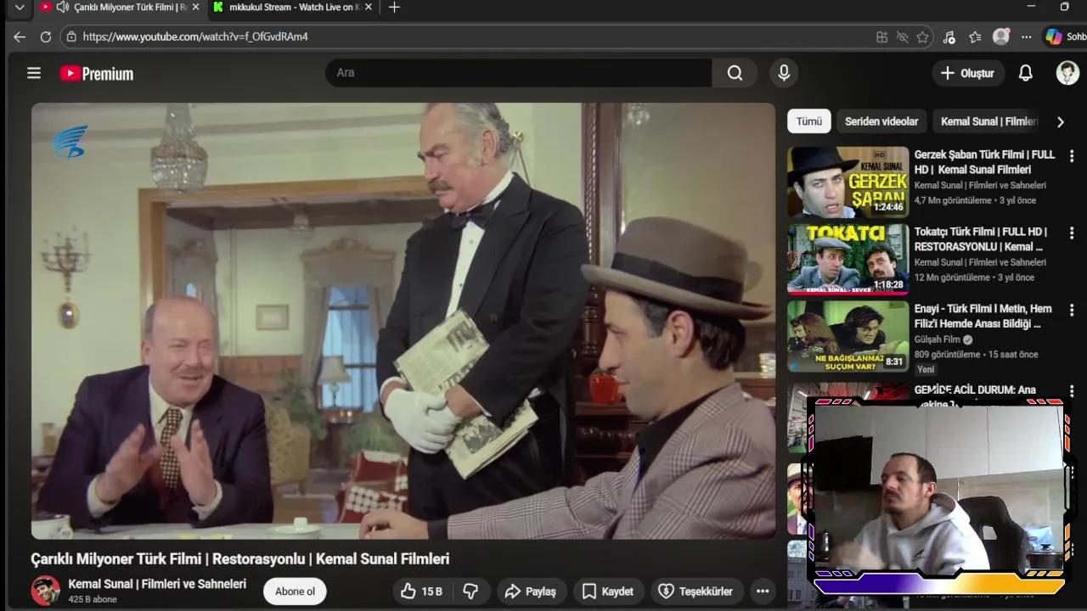Open options menu for Tokatçı video
Viewport: 1087px width, 611px height.
click(1072, 233)
